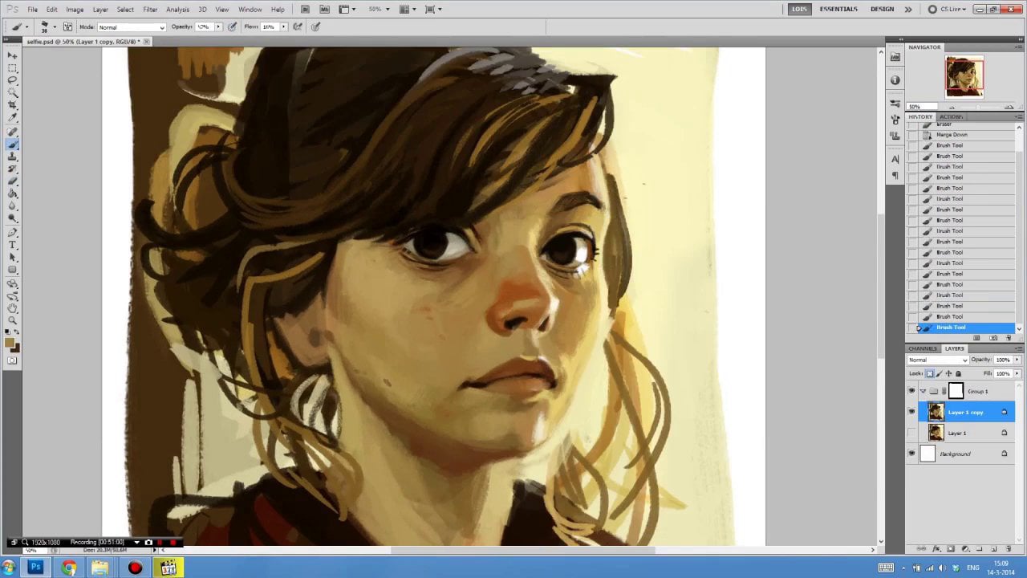Open Photoshop from the Windows taskbar
Screen dimensions: 1027x578
(x=35, y=568)
